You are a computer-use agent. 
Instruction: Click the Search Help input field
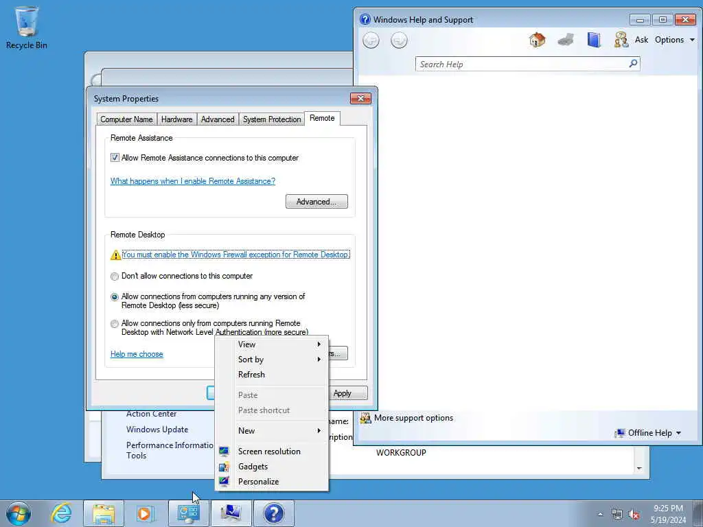point(522,64)
